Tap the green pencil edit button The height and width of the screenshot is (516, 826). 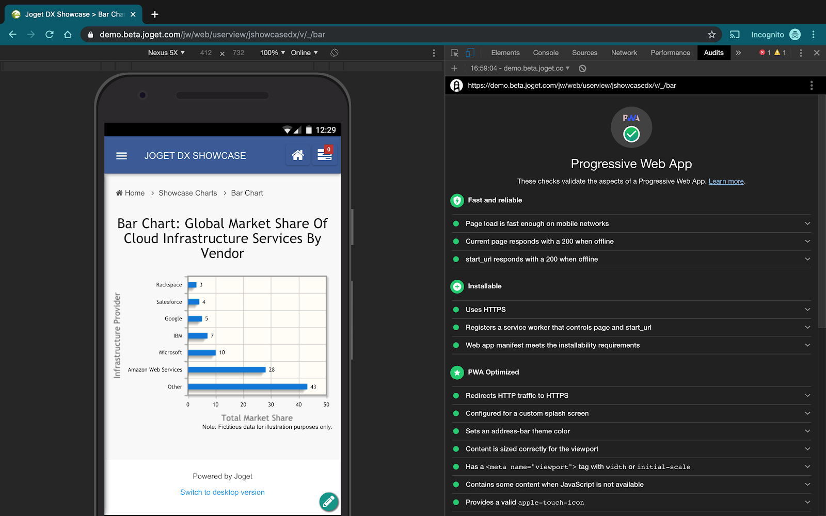(x=329, y=501)
